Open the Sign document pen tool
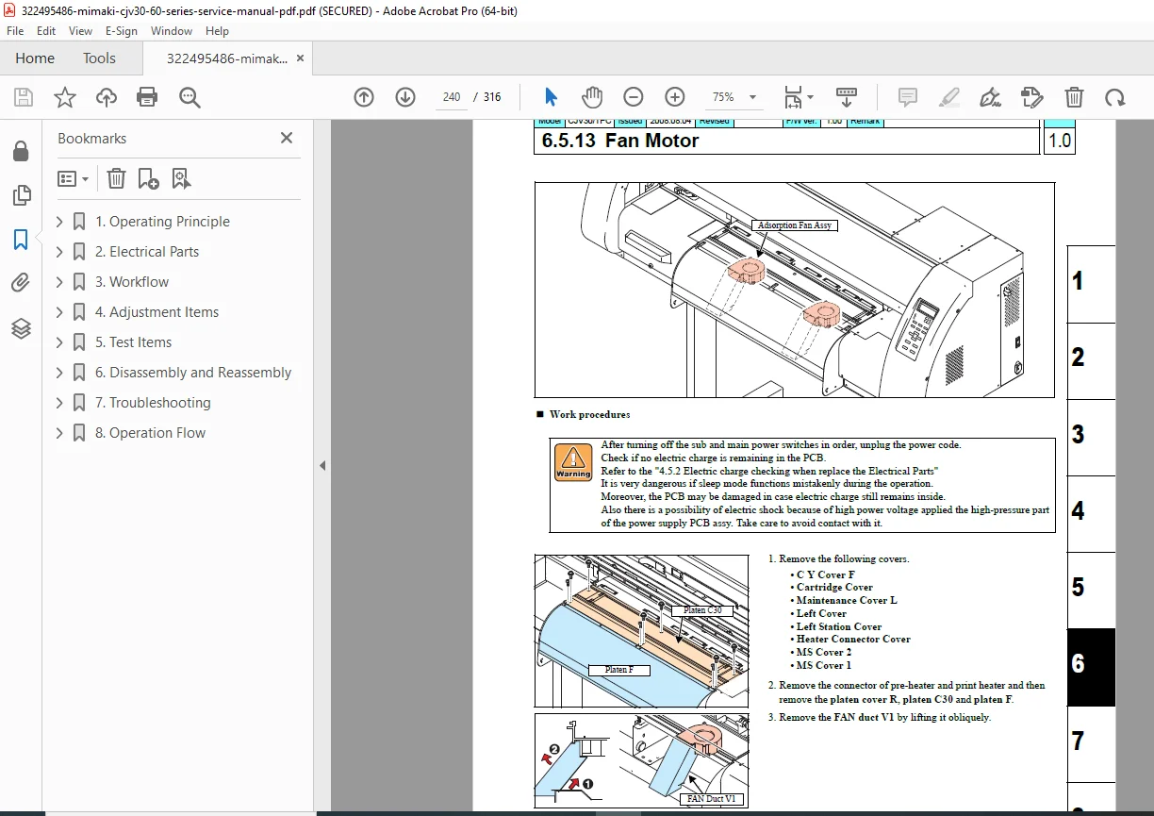The height and width of the screenshot is (816, 1154). [x=990, y=97]
